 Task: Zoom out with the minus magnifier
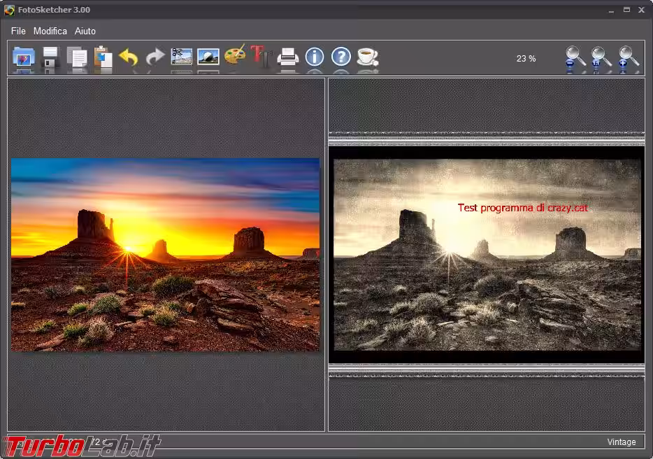[575, 57]
